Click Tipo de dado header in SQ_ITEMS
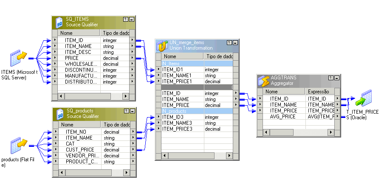This screenshot has height=185, width=387. pos(115,33)
